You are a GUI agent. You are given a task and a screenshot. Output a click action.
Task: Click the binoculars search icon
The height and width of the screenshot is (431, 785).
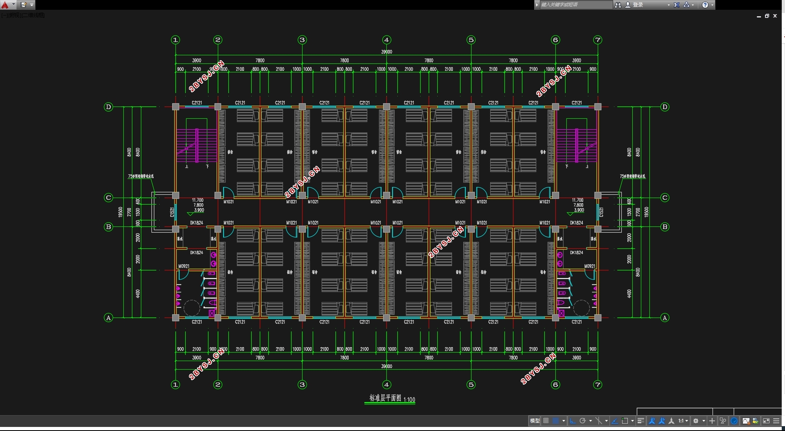click(x=618, y=5)
